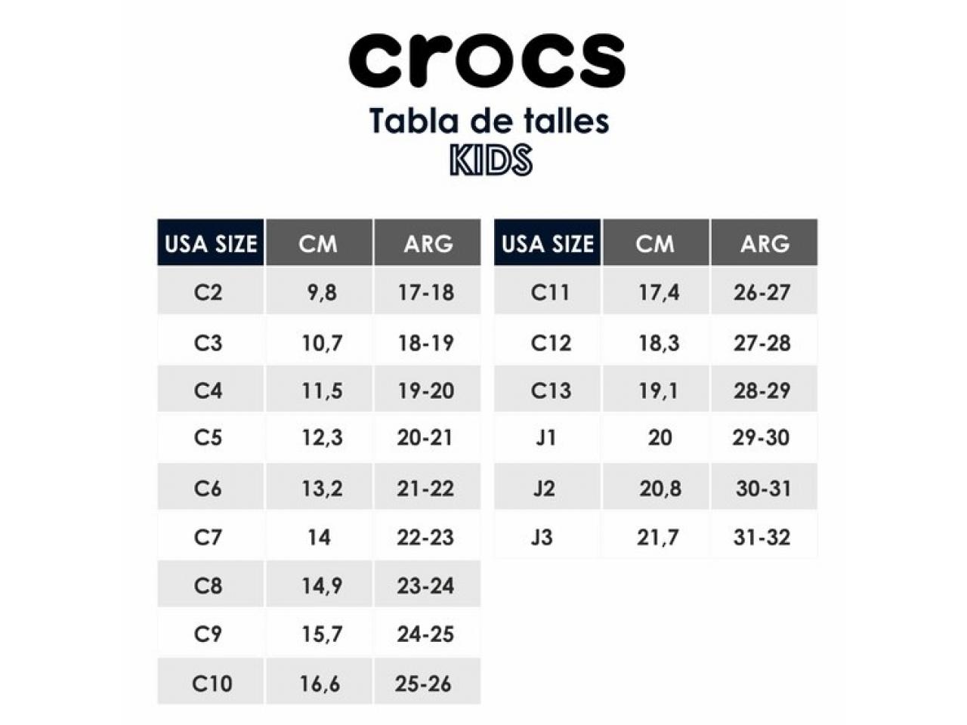Click the 31-32 ARG size cell

(x=764, y=537)
